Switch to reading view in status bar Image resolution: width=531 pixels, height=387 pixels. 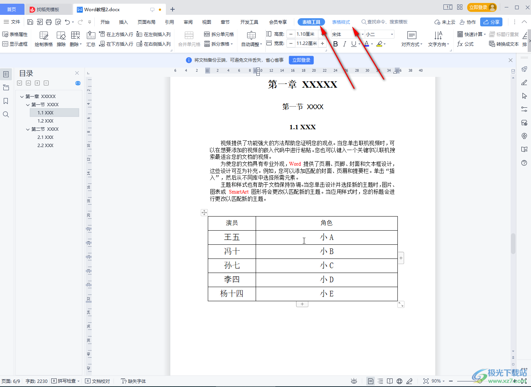[390, 381]
